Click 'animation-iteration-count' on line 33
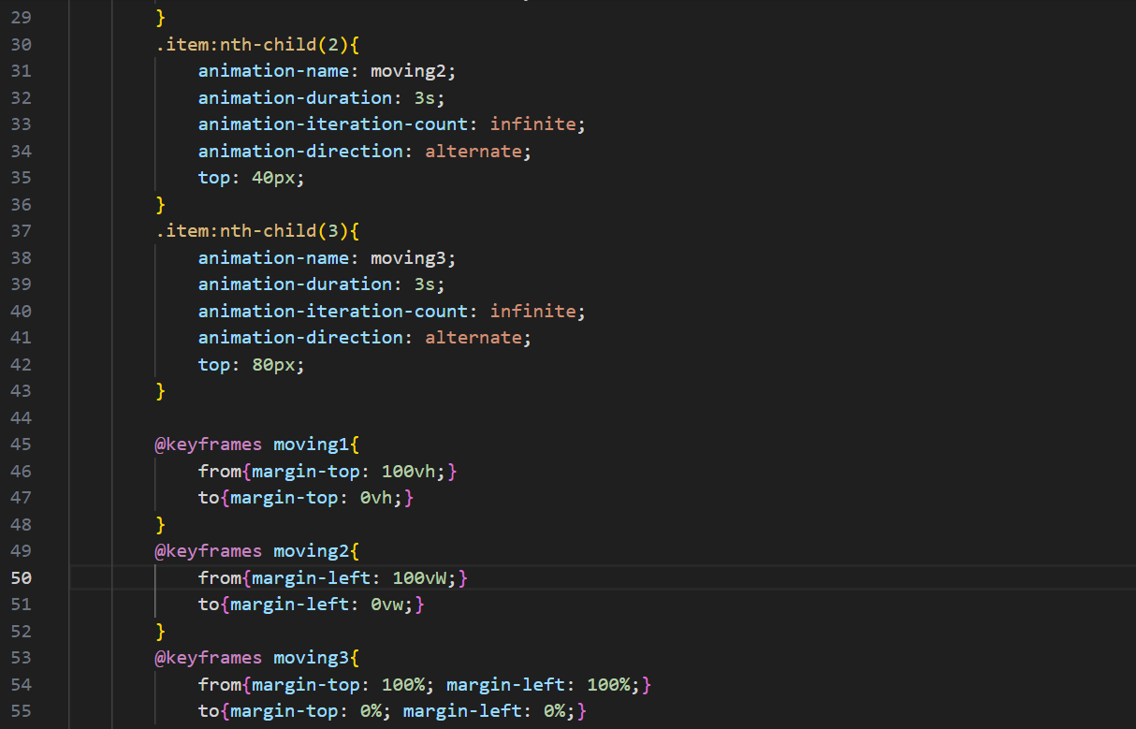The image size is (1136, 729). coord(332,124)
